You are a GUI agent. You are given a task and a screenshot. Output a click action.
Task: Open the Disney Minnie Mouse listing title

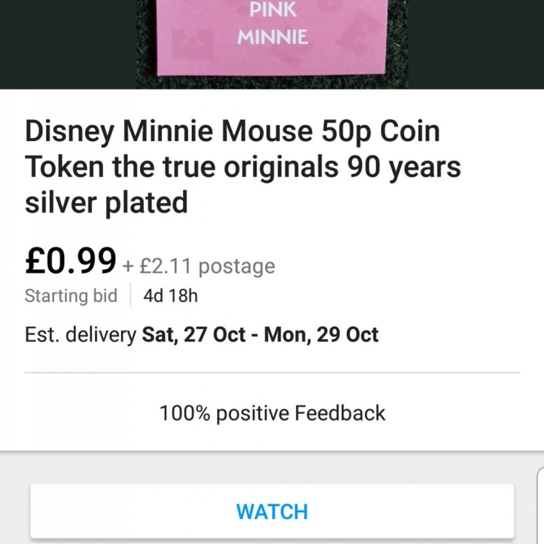point(243,166)
